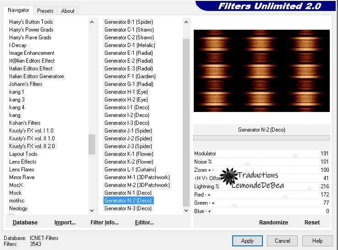The image size is (338, 250).
Task: Select Johann's Filters category
Action: coord(26,84)
